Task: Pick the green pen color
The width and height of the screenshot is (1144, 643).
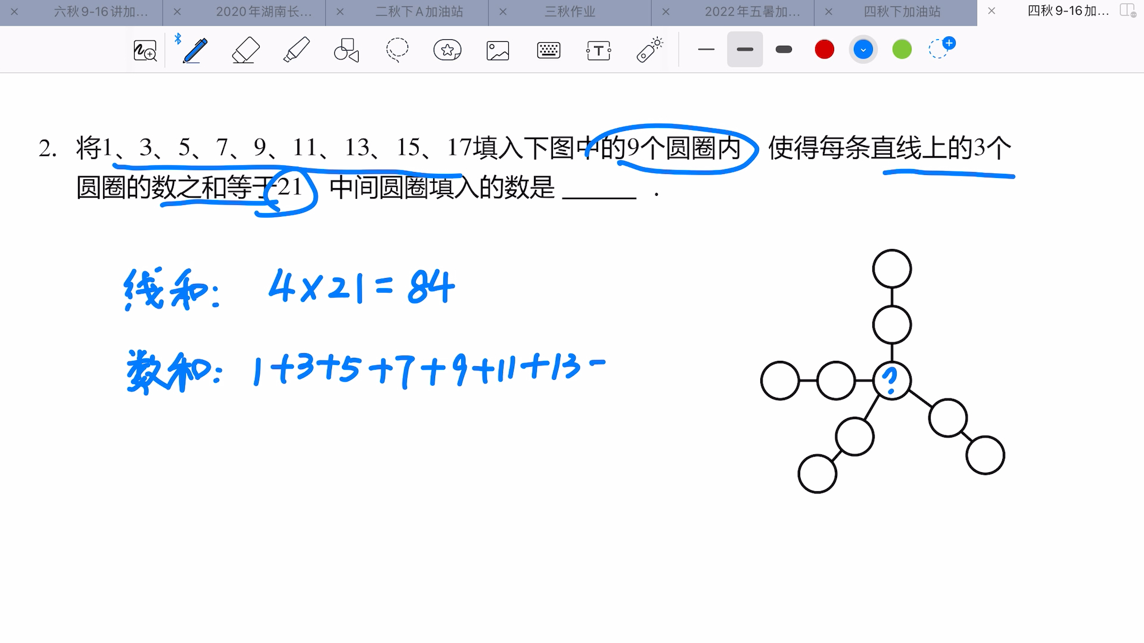Action: pyautogui.click(x=902, y=49)
